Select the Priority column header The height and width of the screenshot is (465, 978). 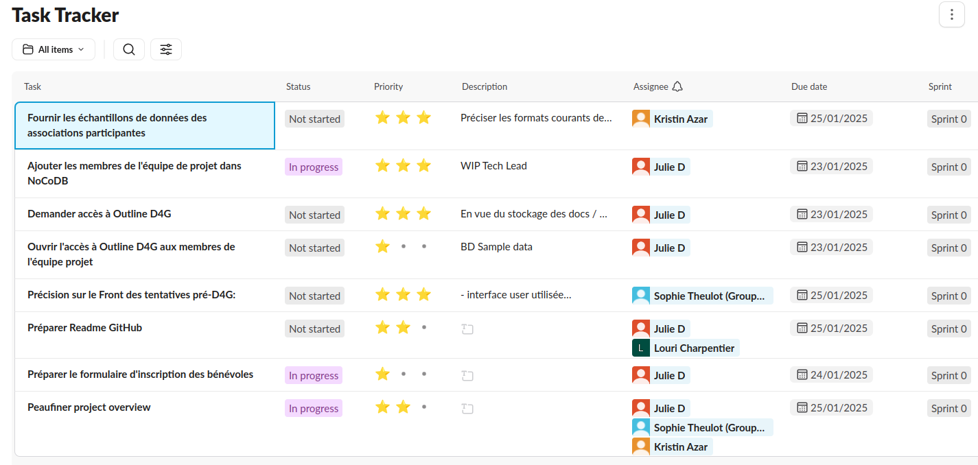click(x=388, y=86)
